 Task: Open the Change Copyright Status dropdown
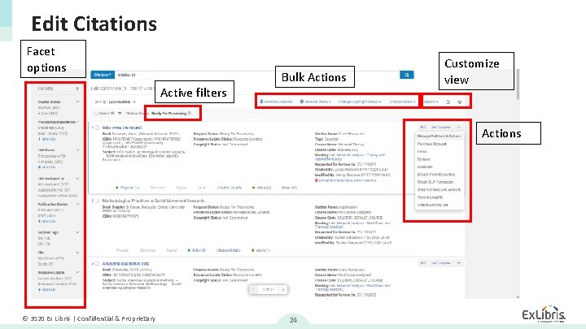point(360,102)
